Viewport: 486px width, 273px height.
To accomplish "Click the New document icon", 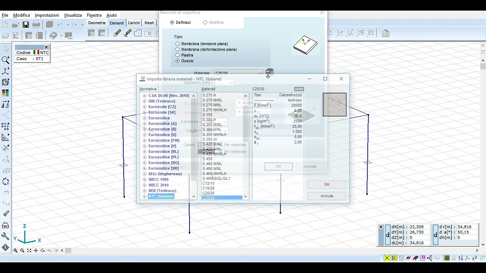I will (x=5, y=25).
